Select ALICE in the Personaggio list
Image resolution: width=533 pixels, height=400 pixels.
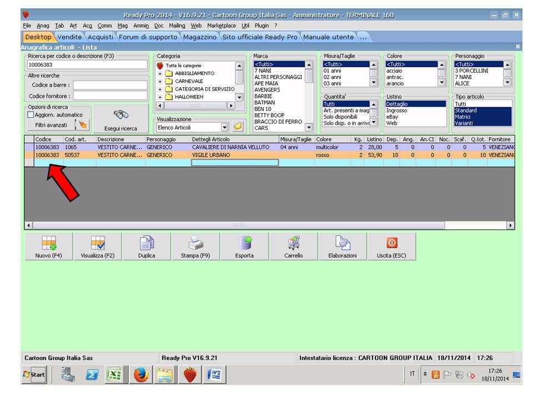[462, 83]
